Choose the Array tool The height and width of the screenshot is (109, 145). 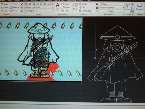tap(14, 11)
